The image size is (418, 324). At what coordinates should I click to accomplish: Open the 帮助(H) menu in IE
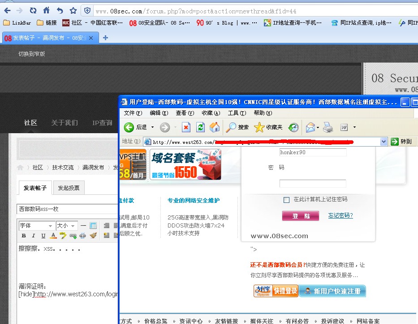pos(263,113)
